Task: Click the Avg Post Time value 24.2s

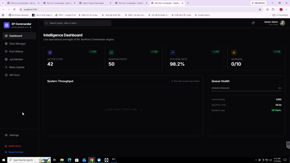Action: point(278,105)
